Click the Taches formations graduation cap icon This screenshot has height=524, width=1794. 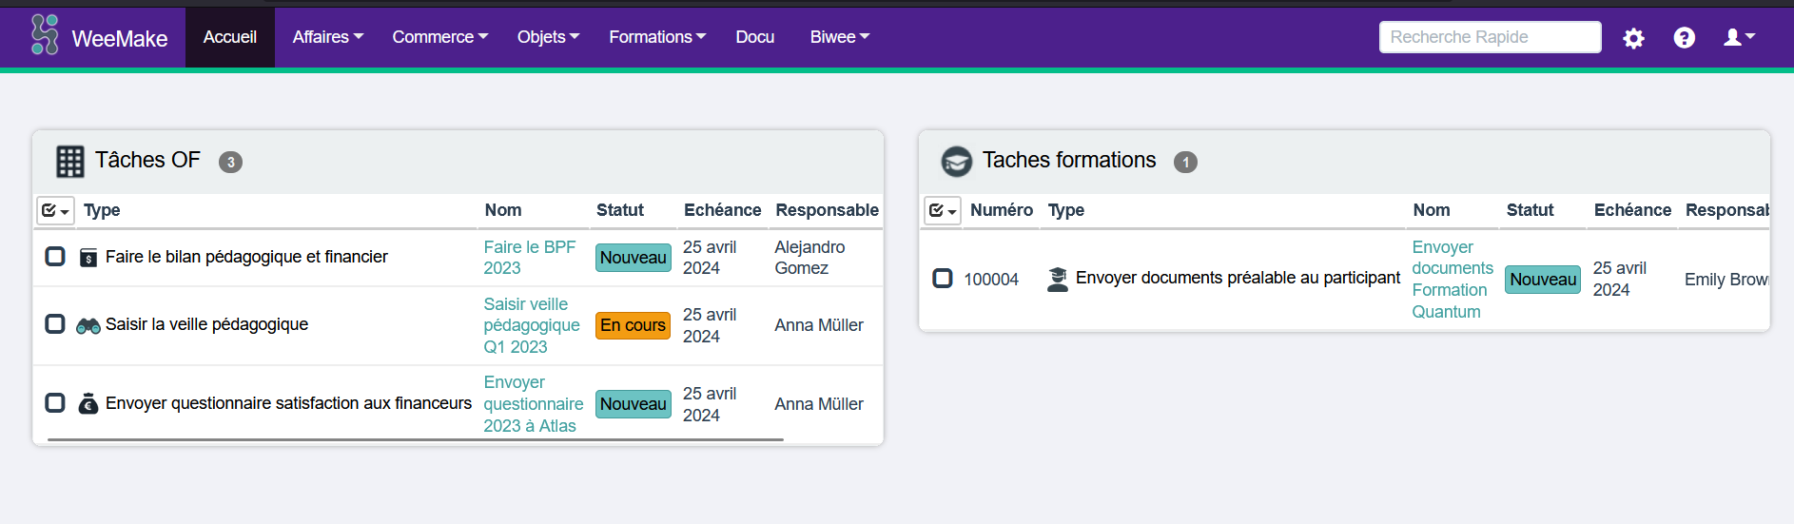coord(956,162)
